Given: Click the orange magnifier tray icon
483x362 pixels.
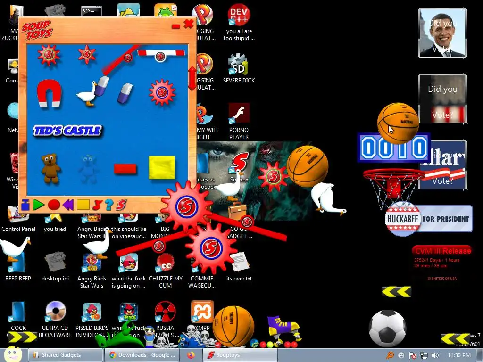Looking at the screenshot, I should click(x=390, y=355).
